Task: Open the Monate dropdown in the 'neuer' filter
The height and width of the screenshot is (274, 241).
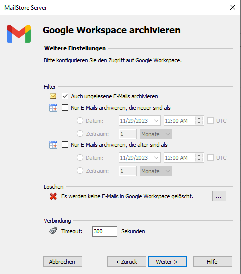Action: pos(156,134)
